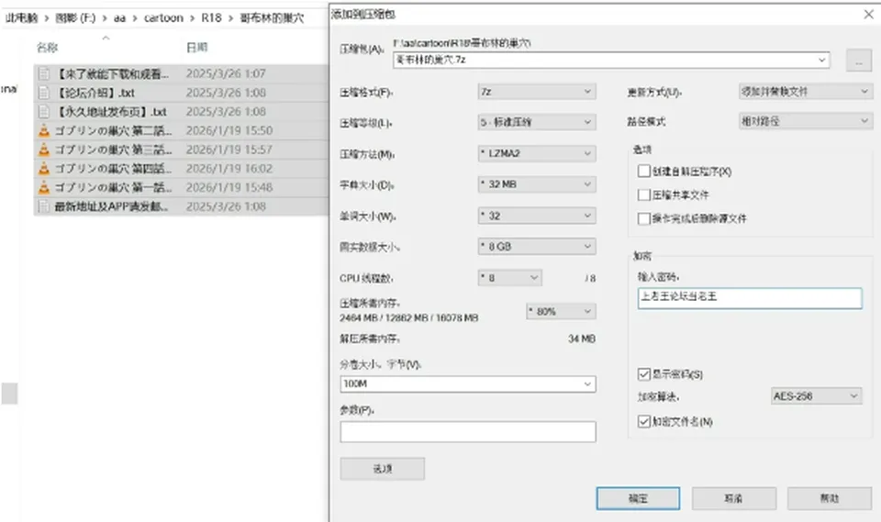Click the VLC cone icon of 第四話 video
881x522 pixels.
click(x=44, y=169)
